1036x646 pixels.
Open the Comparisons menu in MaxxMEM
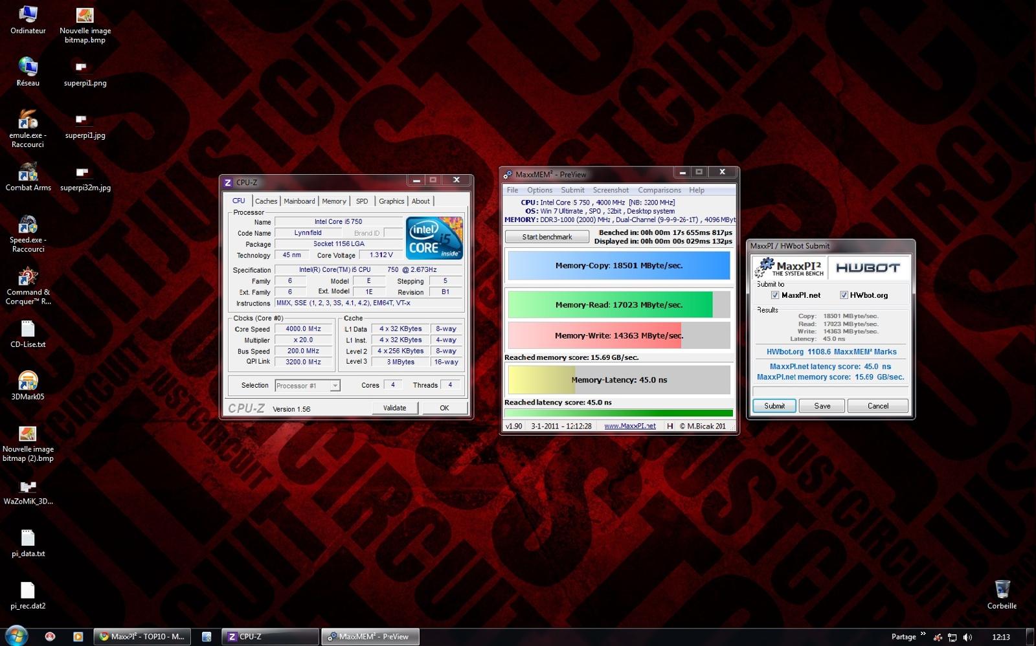(x=659, y=190)
